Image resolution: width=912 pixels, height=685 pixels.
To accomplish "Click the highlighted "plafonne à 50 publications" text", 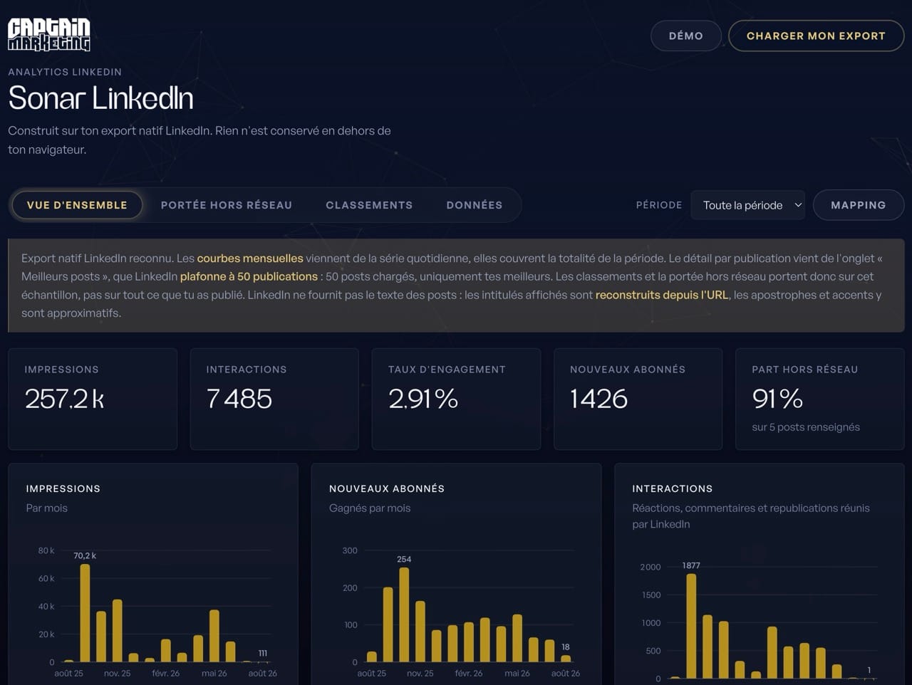I will 249,276.
